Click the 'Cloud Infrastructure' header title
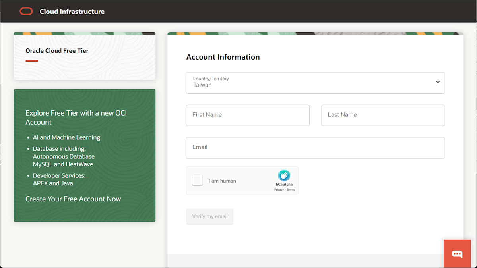This screenshot has height=268, width=477. [x=72, y=12]
